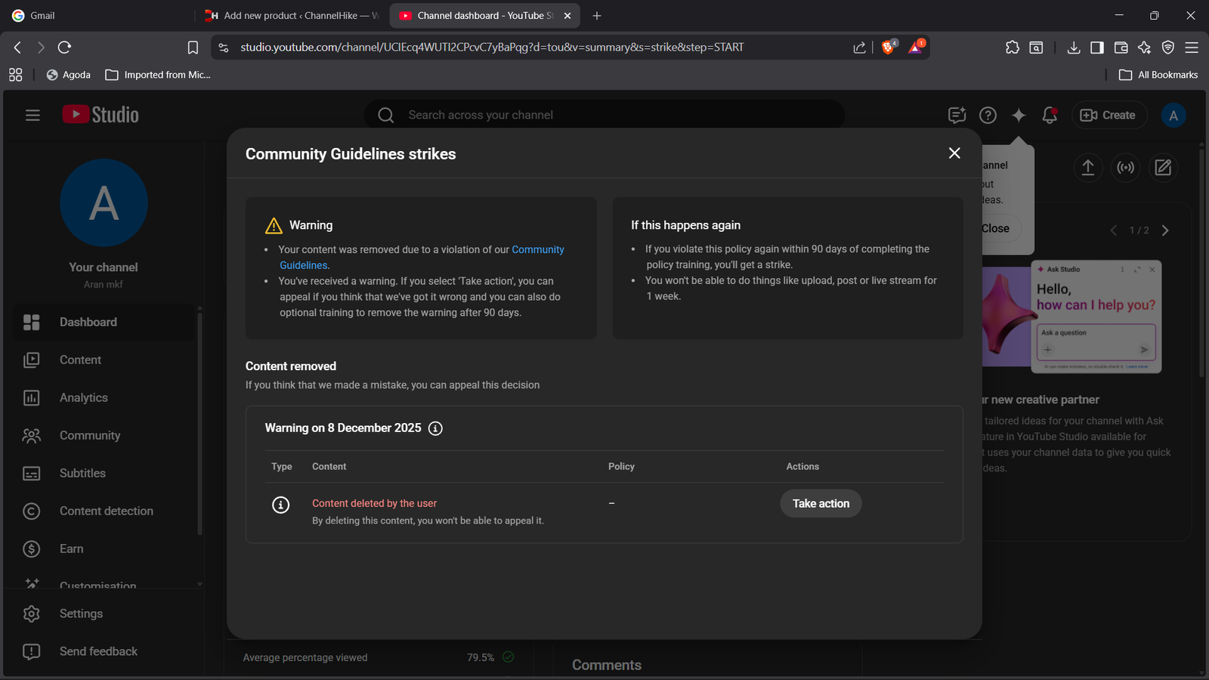1209x680 pixels.
Task: Open the All Bookmarks folder
Action: (1158, 75)
